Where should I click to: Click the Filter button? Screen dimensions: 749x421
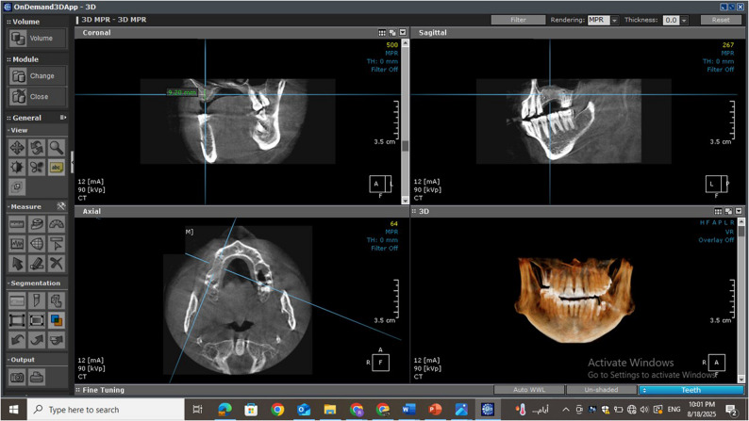click(518, 20)
